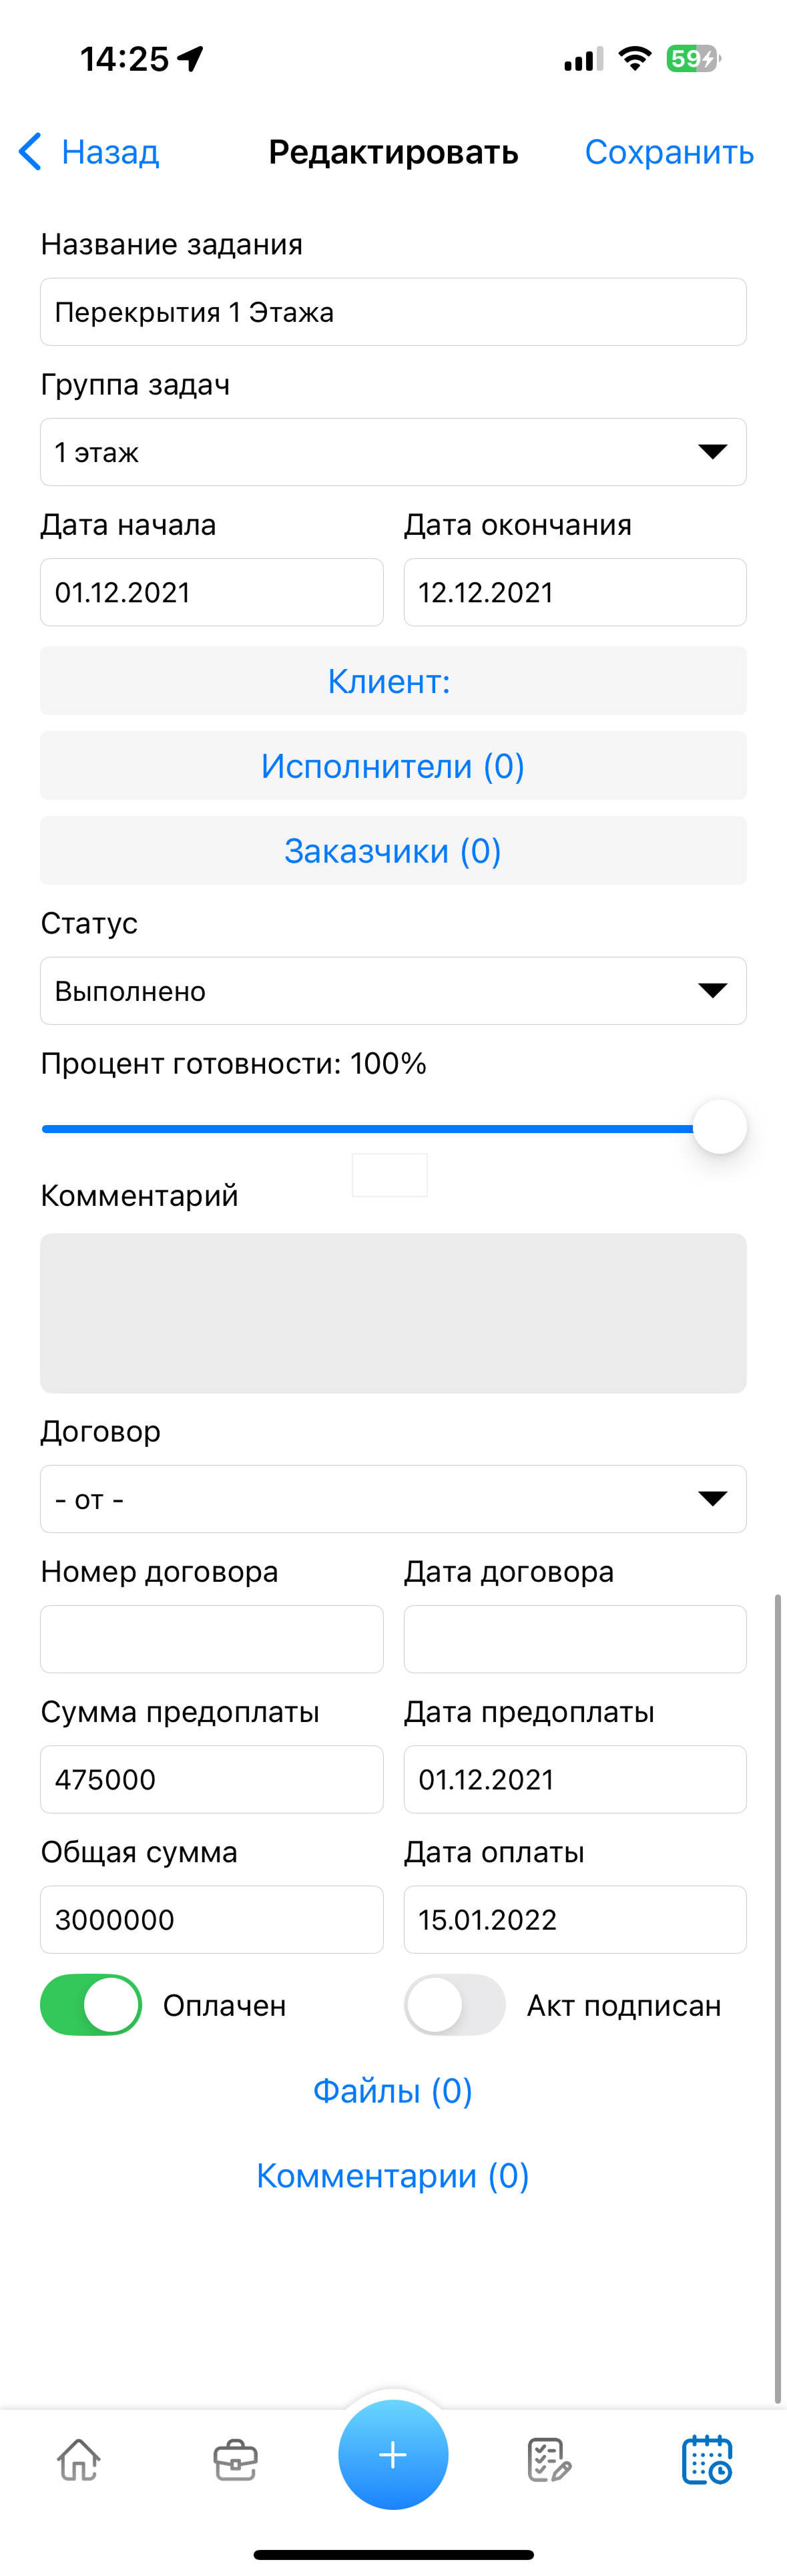Enable the Акт подписан switch

click(455, 2004)
